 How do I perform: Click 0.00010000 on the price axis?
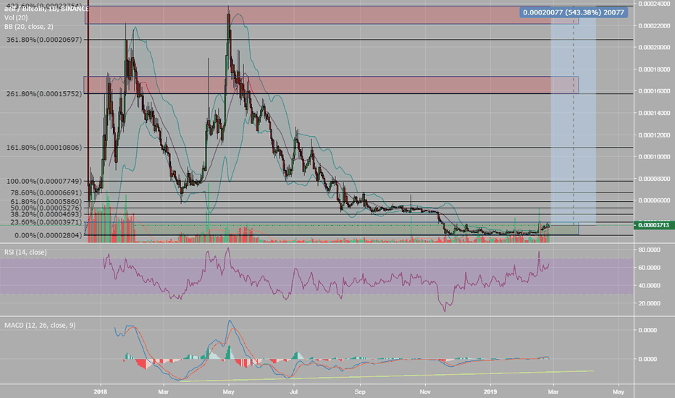pos(654,156)
